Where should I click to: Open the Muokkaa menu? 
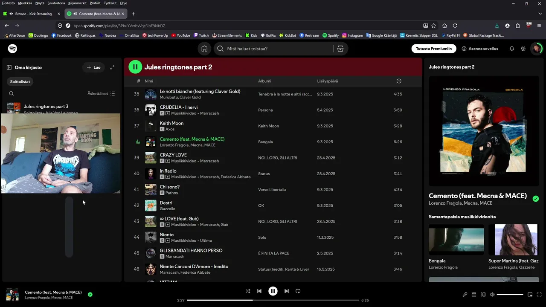(25, 3)
